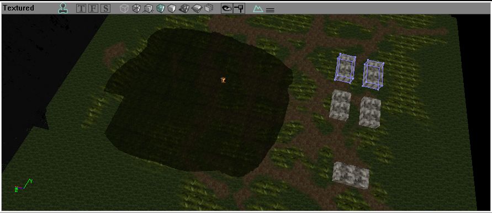Select the flat slab render mode icon
Viewport: 492px width, 213px height.
pos(197,8)
